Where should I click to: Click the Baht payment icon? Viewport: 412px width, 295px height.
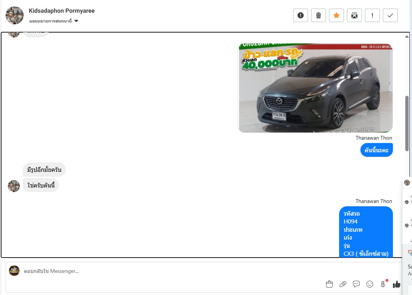coord(383,284)
